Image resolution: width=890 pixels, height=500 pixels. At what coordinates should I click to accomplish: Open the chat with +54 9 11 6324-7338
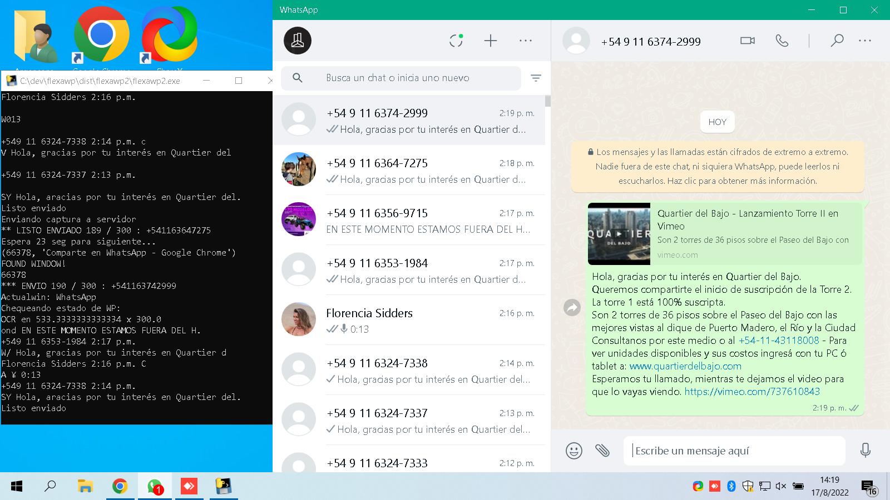(409, 370)
